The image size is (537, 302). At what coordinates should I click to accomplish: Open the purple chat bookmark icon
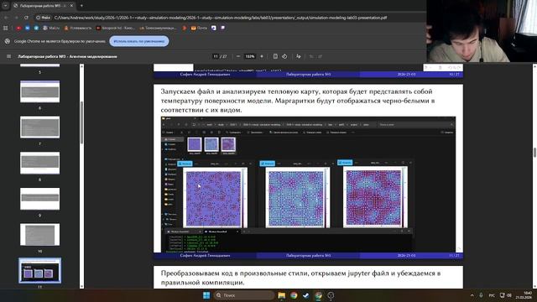[x=222, y=28]
